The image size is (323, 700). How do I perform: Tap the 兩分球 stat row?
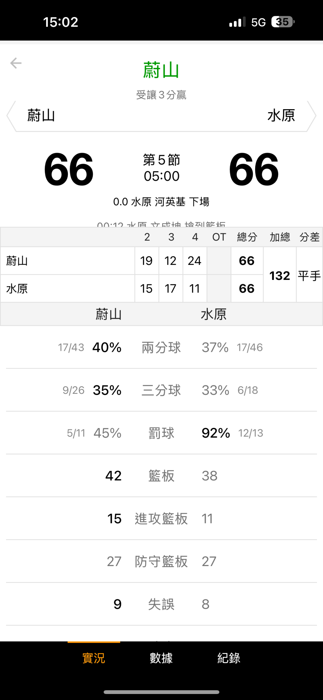tap(161, 347)
